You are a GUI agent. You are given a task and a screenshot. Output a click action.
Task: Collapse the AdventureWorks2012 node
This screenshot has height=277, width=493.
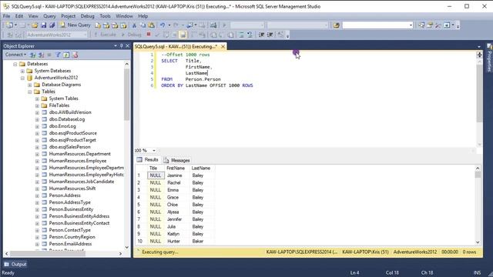22,78
